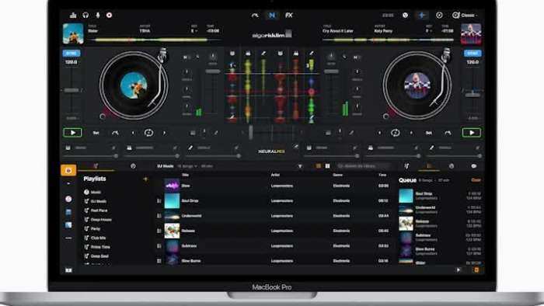Start recording with the red record icon
This screenshot has height=306, width=544.
click(x=110, y=16)
